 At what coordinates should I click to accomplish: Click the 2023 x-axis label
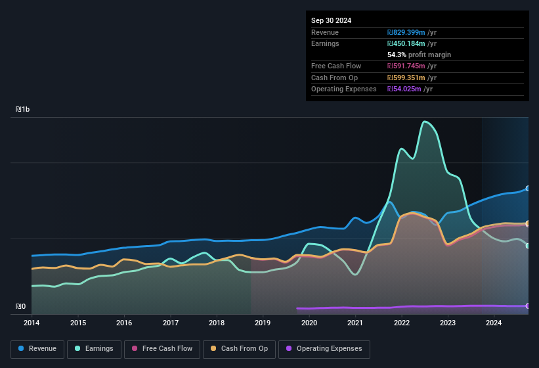coord(448,323)
